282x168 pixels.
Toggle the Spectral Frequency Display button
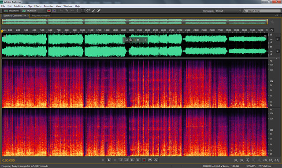pyautogui.click(x=49, y=11)
